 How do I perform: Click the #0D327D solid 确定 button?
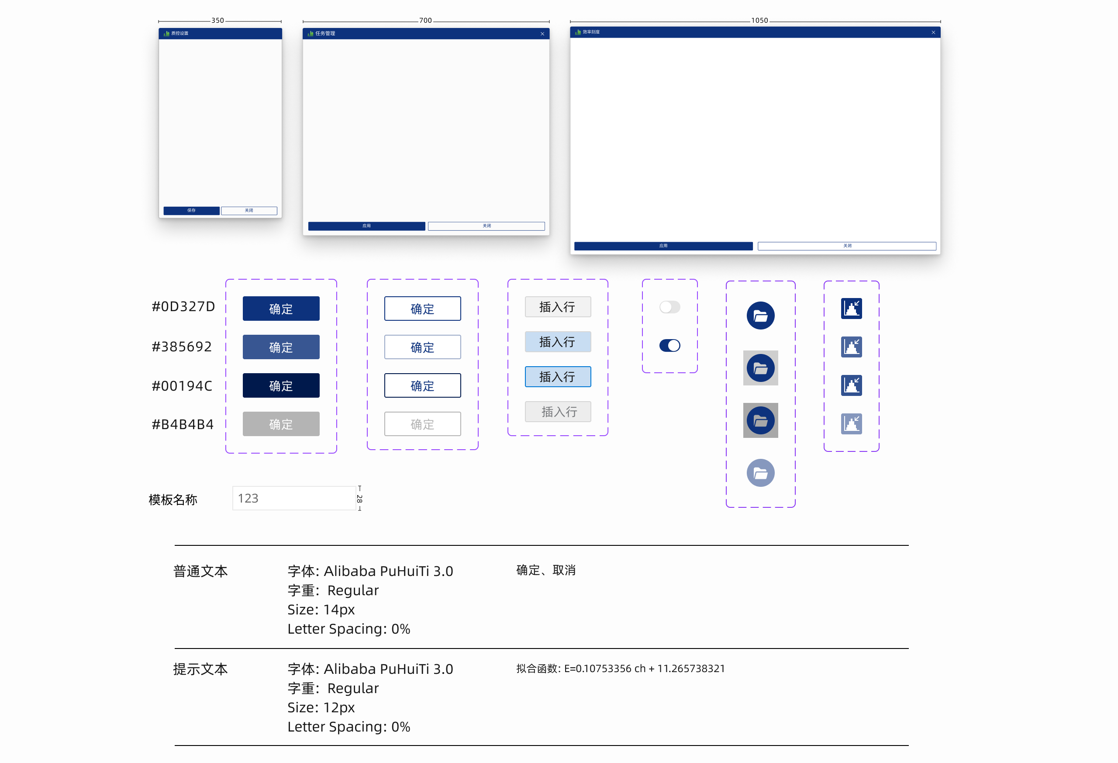click(281, 309)
